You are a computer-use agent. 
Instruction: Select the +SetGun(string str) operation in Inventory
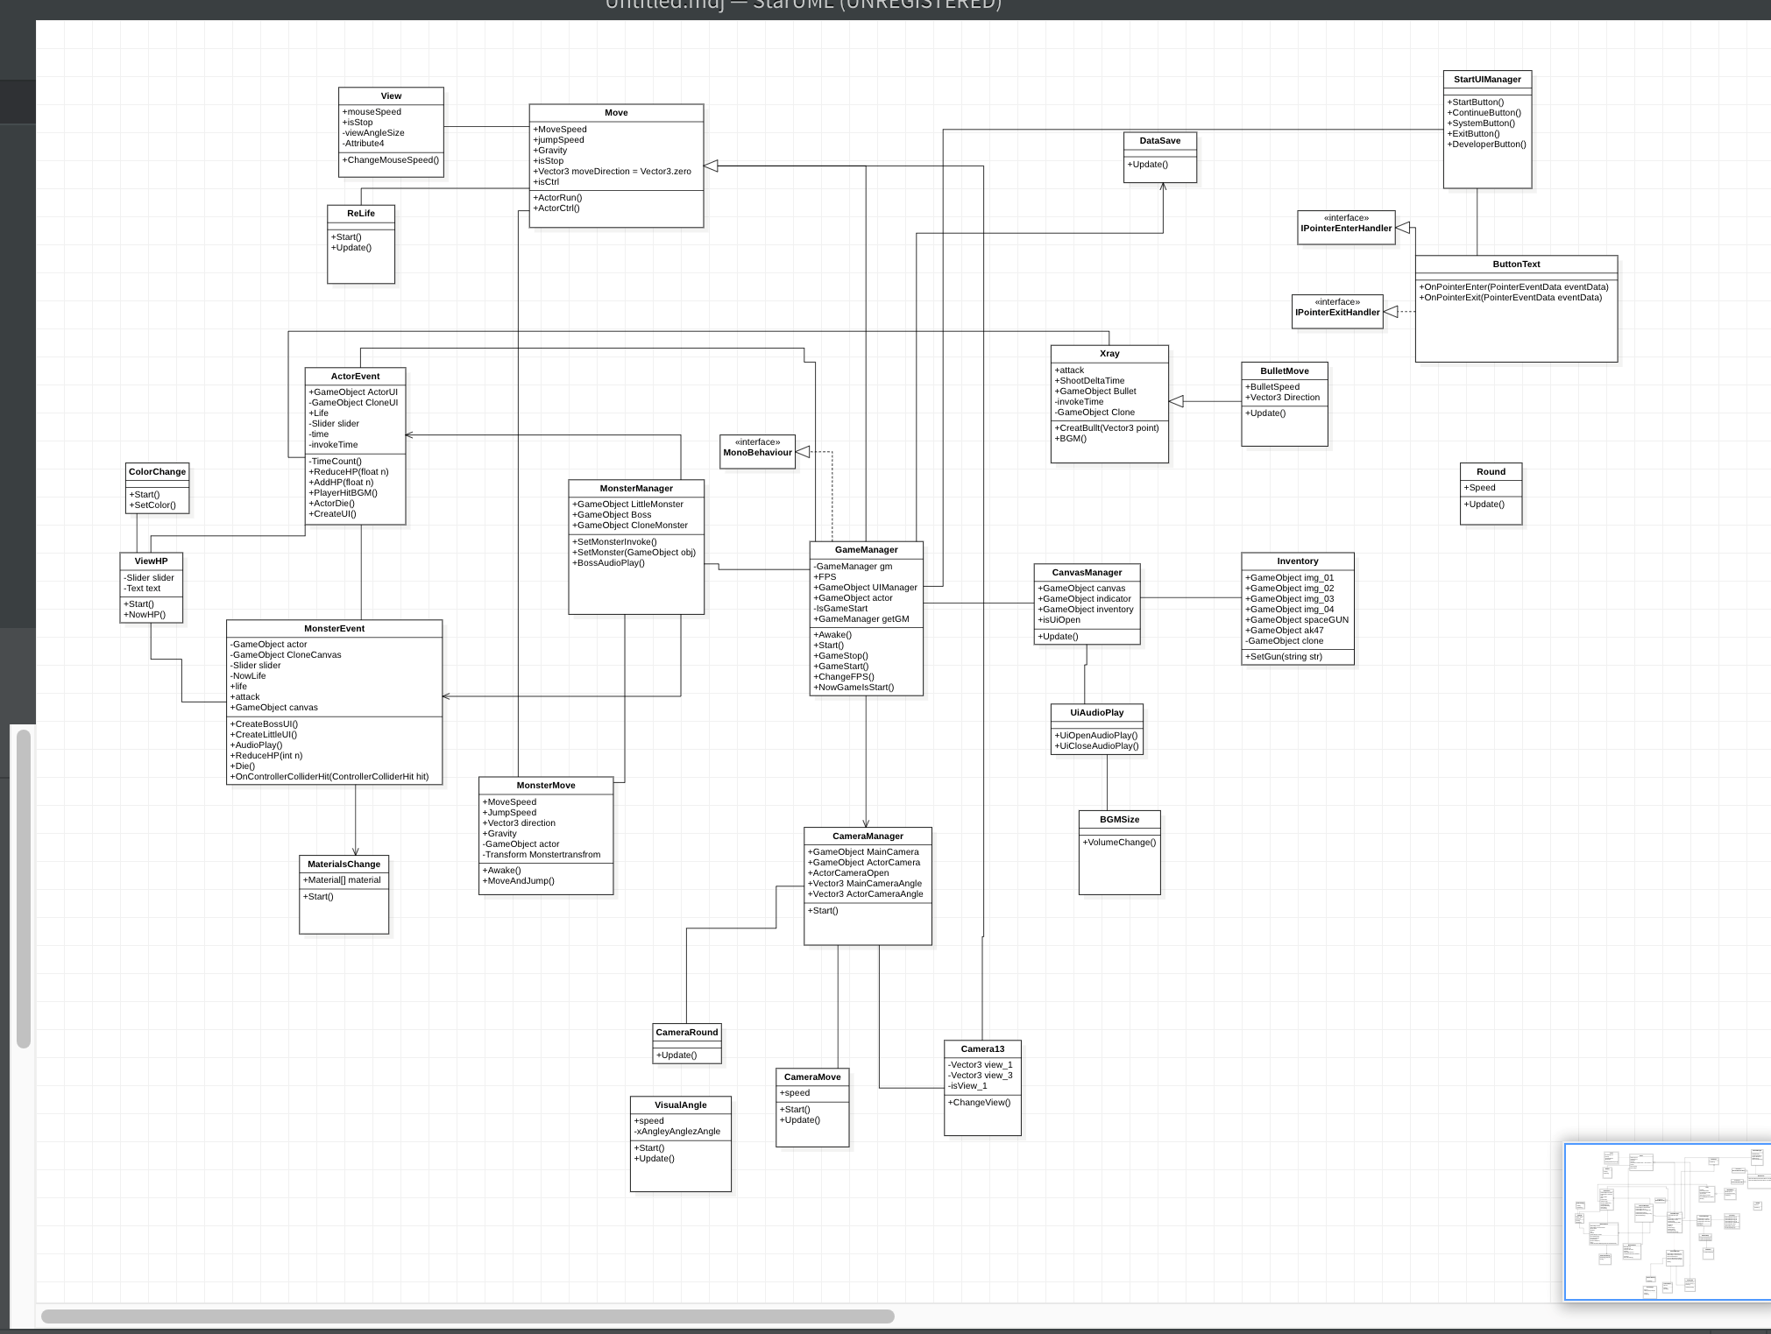pyautogui.click(x=1286, y=657)
